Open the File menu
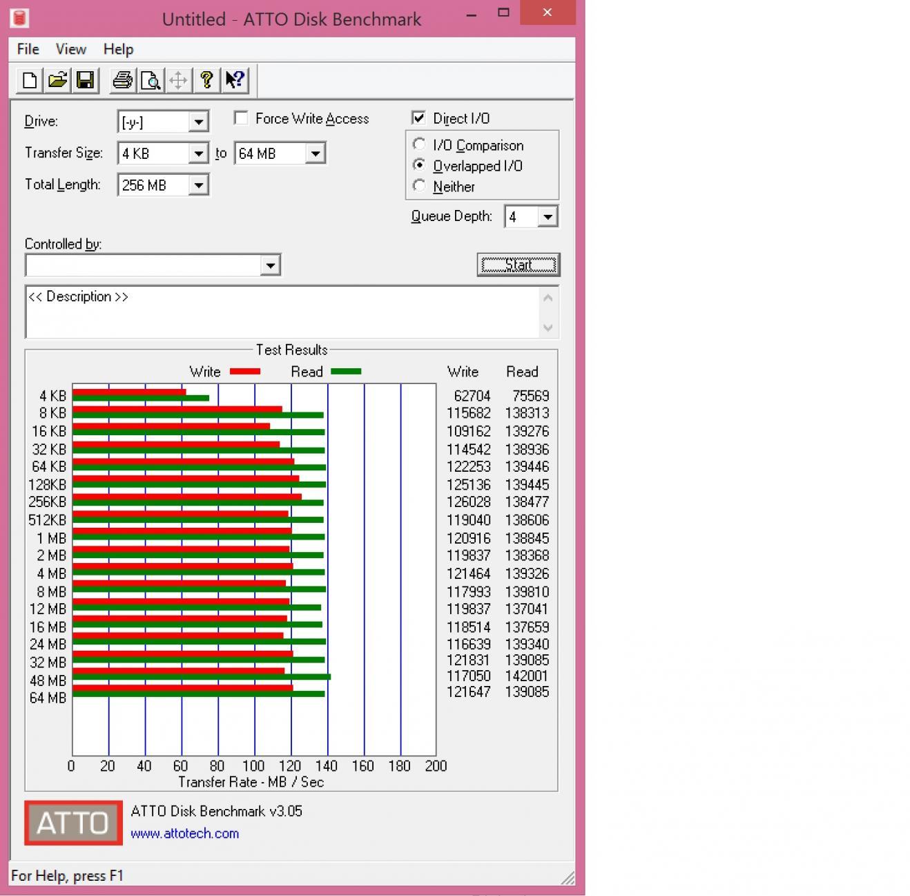910x896 pixels. [28, 49]
